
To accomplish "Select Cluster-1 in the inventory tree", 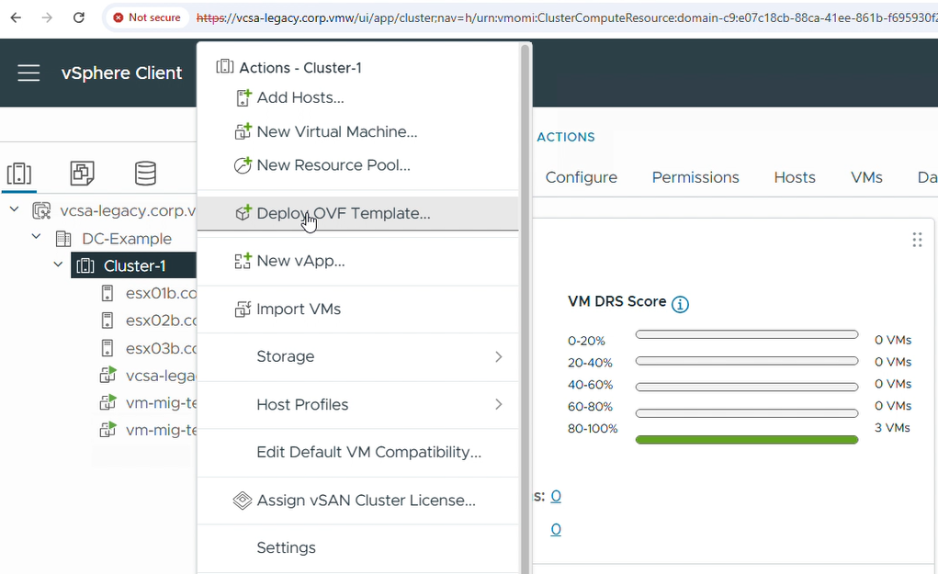I will [134, 265].
